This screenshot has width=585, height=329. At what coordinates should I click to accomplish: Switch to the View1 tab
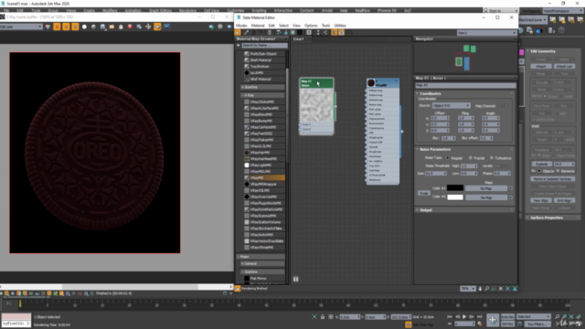pos(301,38)
